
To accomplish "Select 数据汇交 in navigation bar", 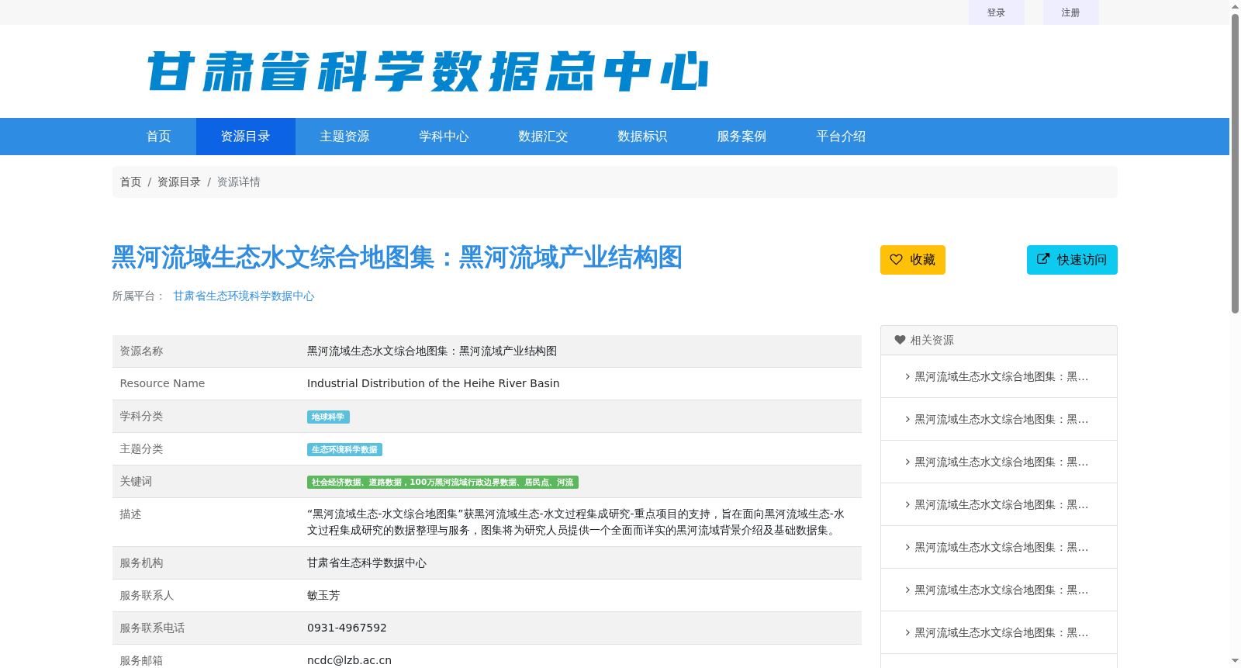I will point(543,137).
